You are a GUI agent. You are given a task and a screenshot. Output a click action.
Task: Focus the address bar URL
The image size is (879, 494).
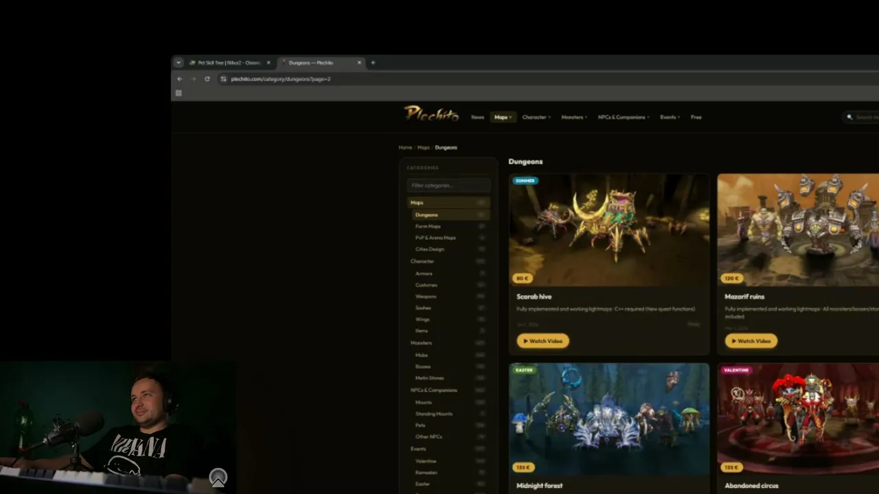click(x=281, y=79)
